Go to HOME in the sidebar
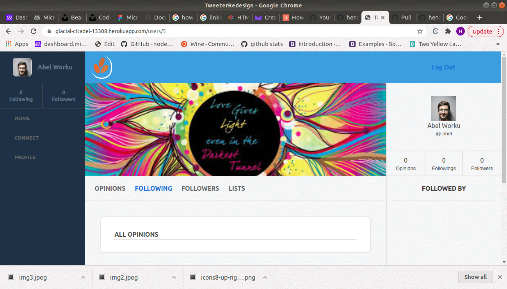This screenshot has height=289, width=507. coord(22,118)
